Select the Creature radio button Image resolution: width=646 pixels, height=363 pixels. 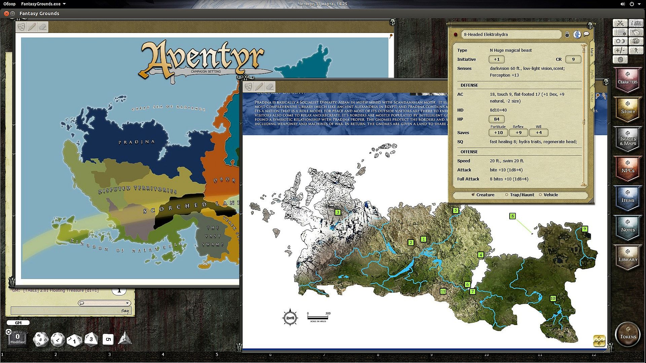click(x=473, y=195)
